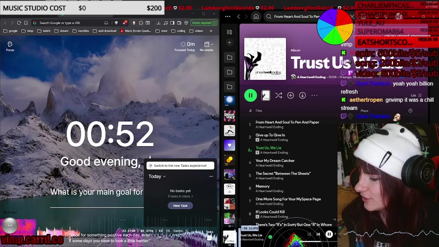Select the playing track Trust Us, We Lie

coord(268,148)
